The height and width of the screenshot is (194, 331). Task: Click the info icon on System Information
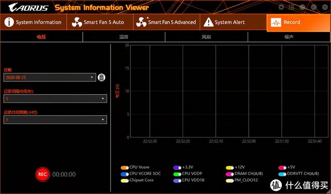(9, 22)
